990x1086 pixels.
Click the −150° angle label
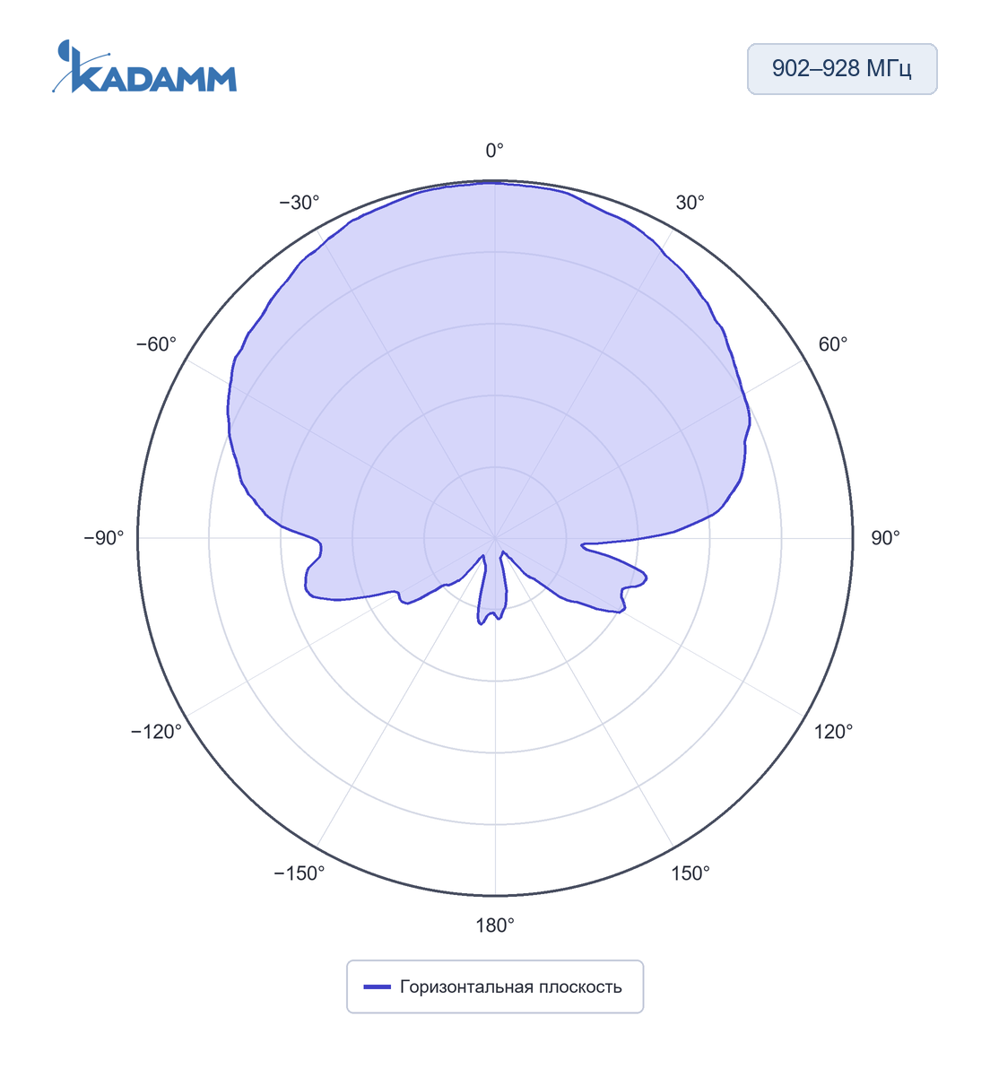pyautogui.click(x=300, y=873)
